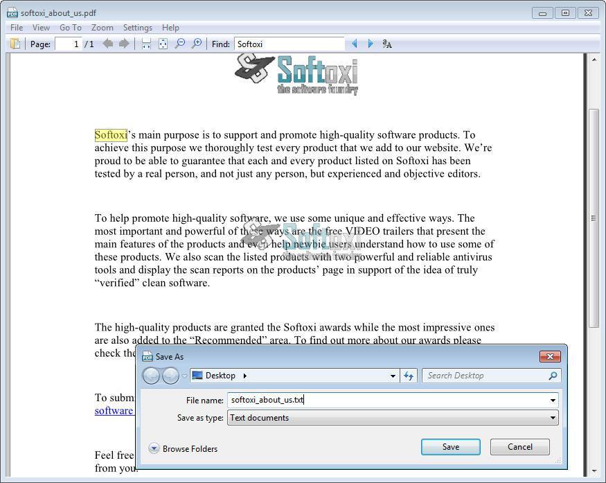Click the Save button
The height and width of the screenshot is (483, 606).
(x=451, y=447)
